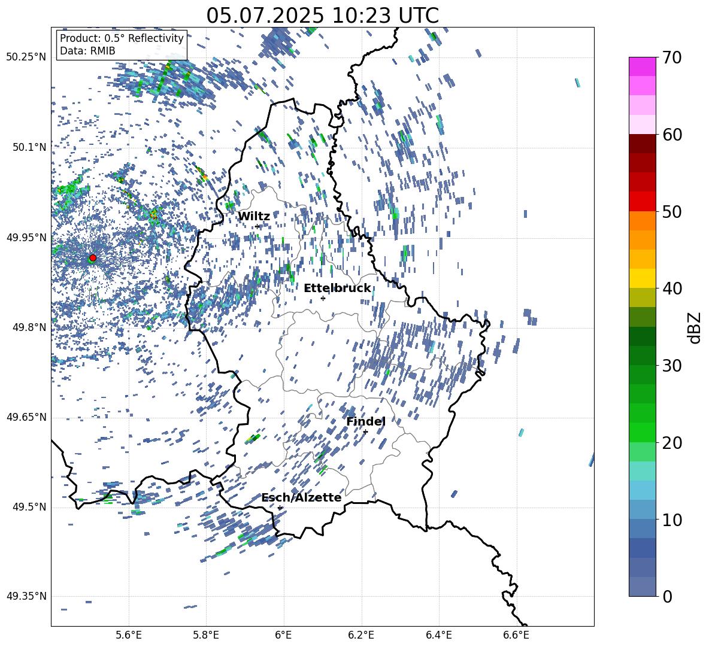The width and height of the screenshot is (709, 647).
Task: Click the colorbar tick value '40'
Action: [x=672, y=288]
